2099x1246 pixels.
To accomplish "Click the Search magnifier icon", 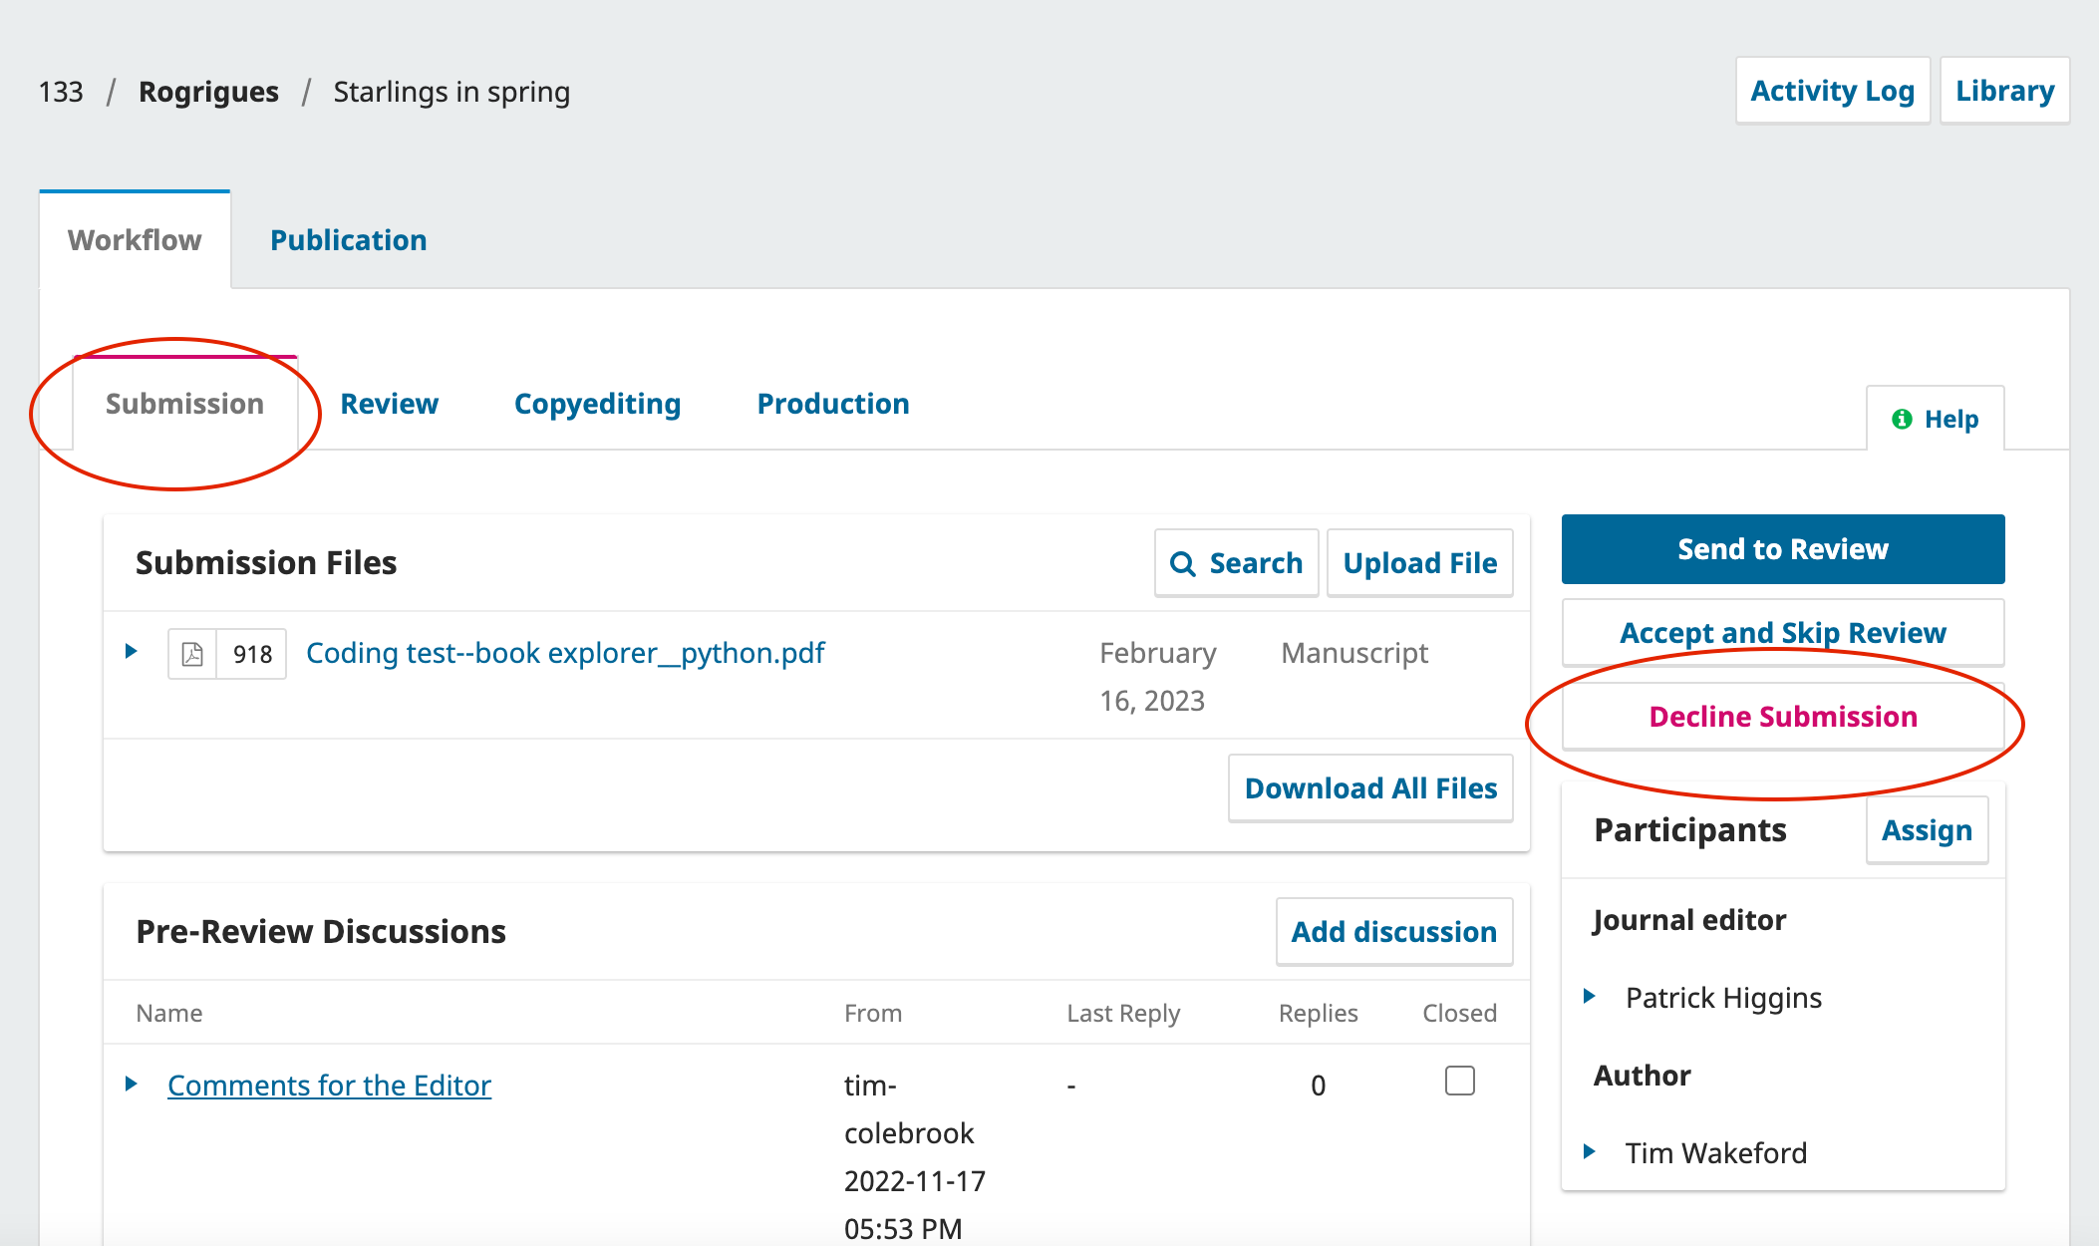I will [1183, 564].
